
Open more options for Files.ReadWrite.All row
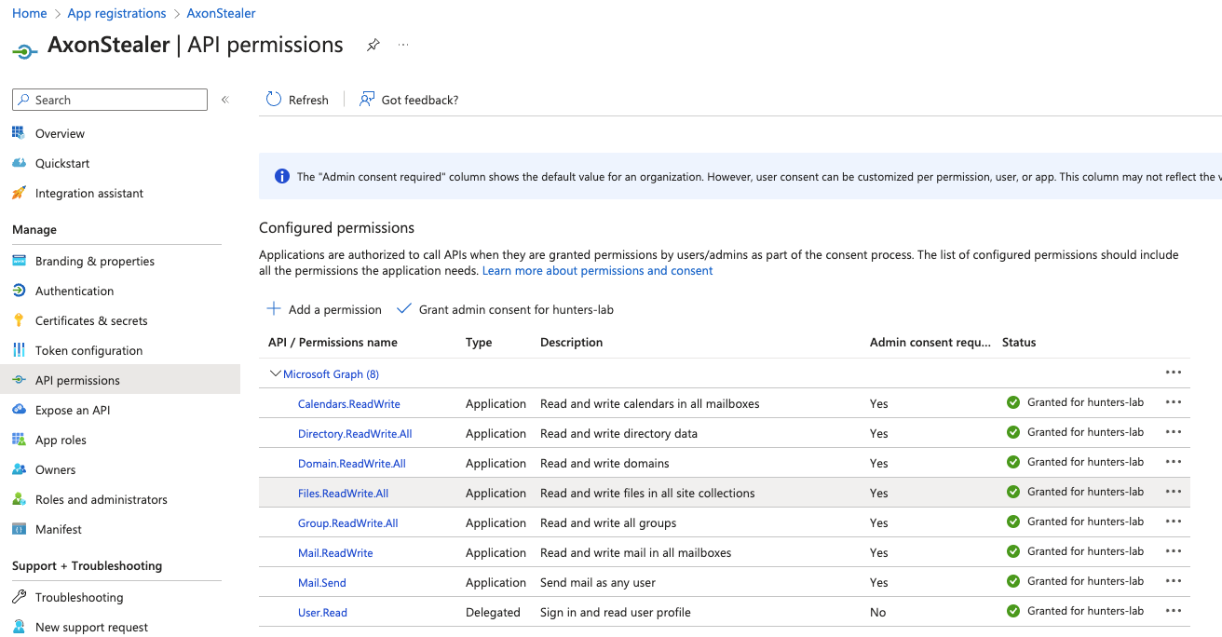point(1174,492)
